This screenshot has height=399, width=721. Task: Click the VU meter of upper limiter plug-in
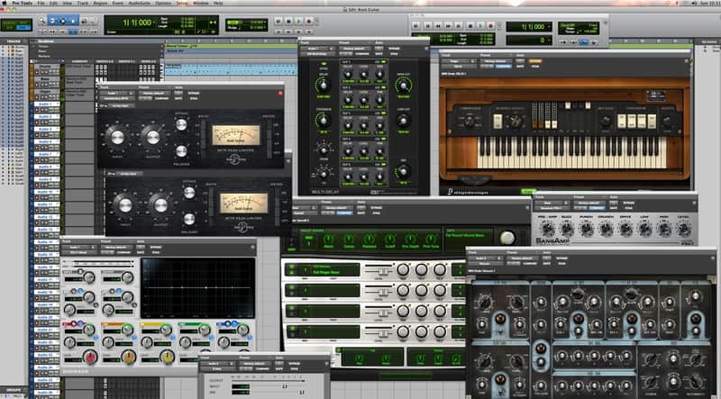click(236, 135)
